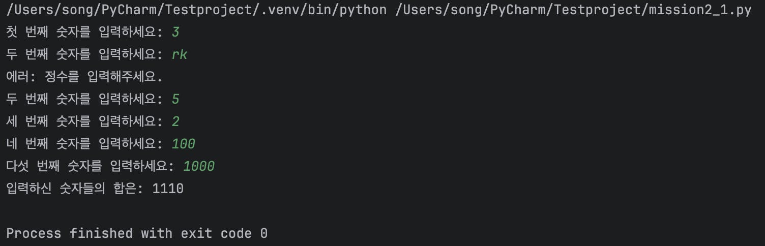765x246 pixels.
Task: Click the invalid input text rk
Action: tap(180, 55)
